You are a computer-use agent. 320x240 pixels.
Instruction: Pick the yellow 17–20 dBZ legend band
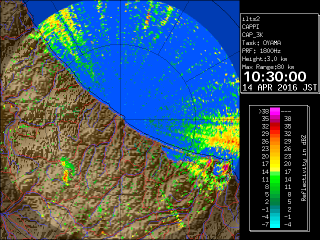[275, 164]
